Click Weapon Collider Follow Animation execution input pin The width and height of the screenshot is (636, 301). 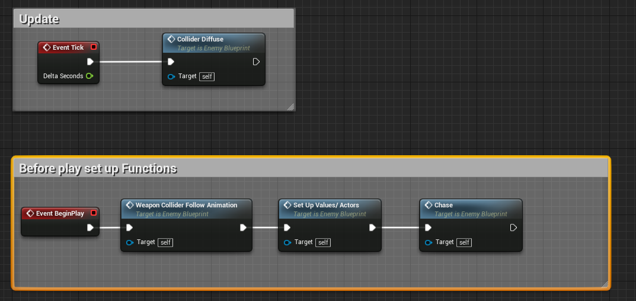(129, 228)
